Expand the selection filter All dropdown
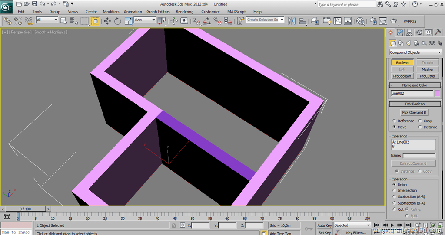Image resolution: width=445 pixels, height=235 pixels. (x=47, y=20)
